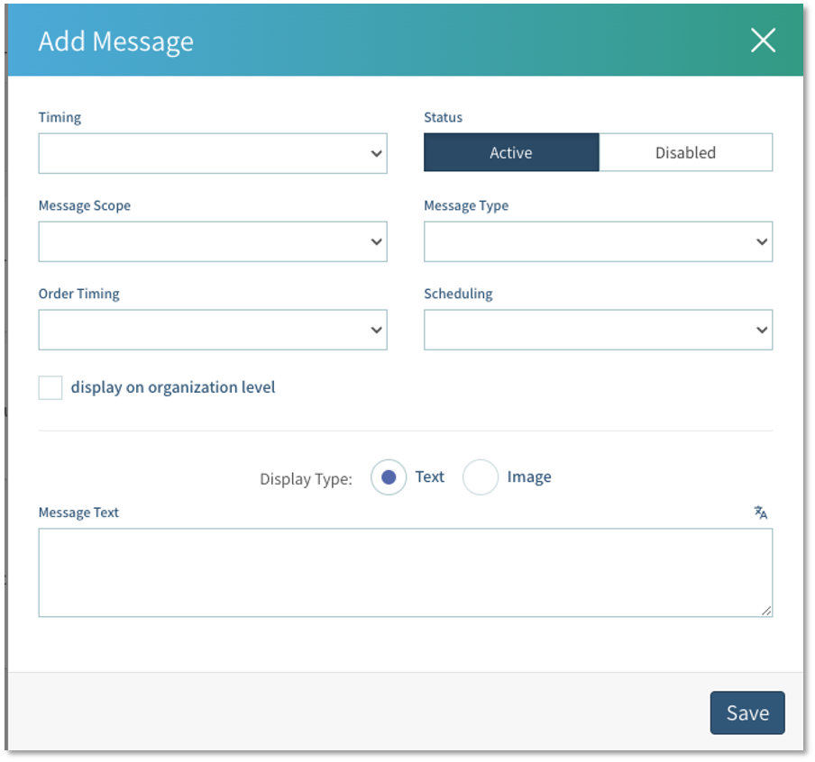
Task: Select the Text display type radio
Action: click(x=389, y=477)
